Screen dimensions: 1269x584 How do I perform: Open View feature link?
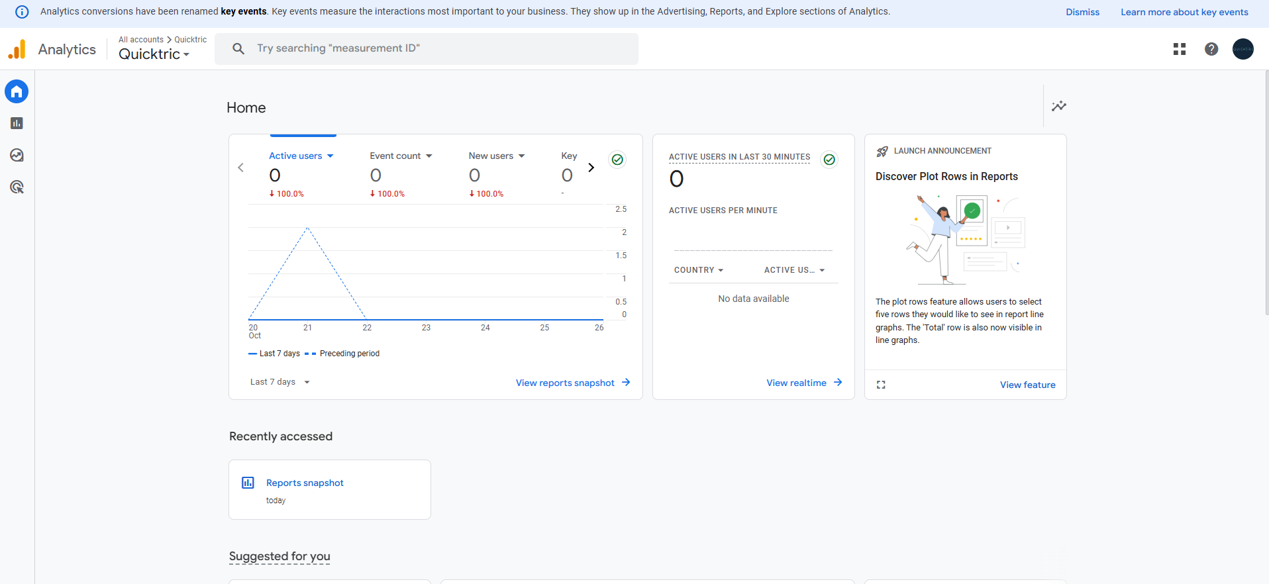[1027, 385]
